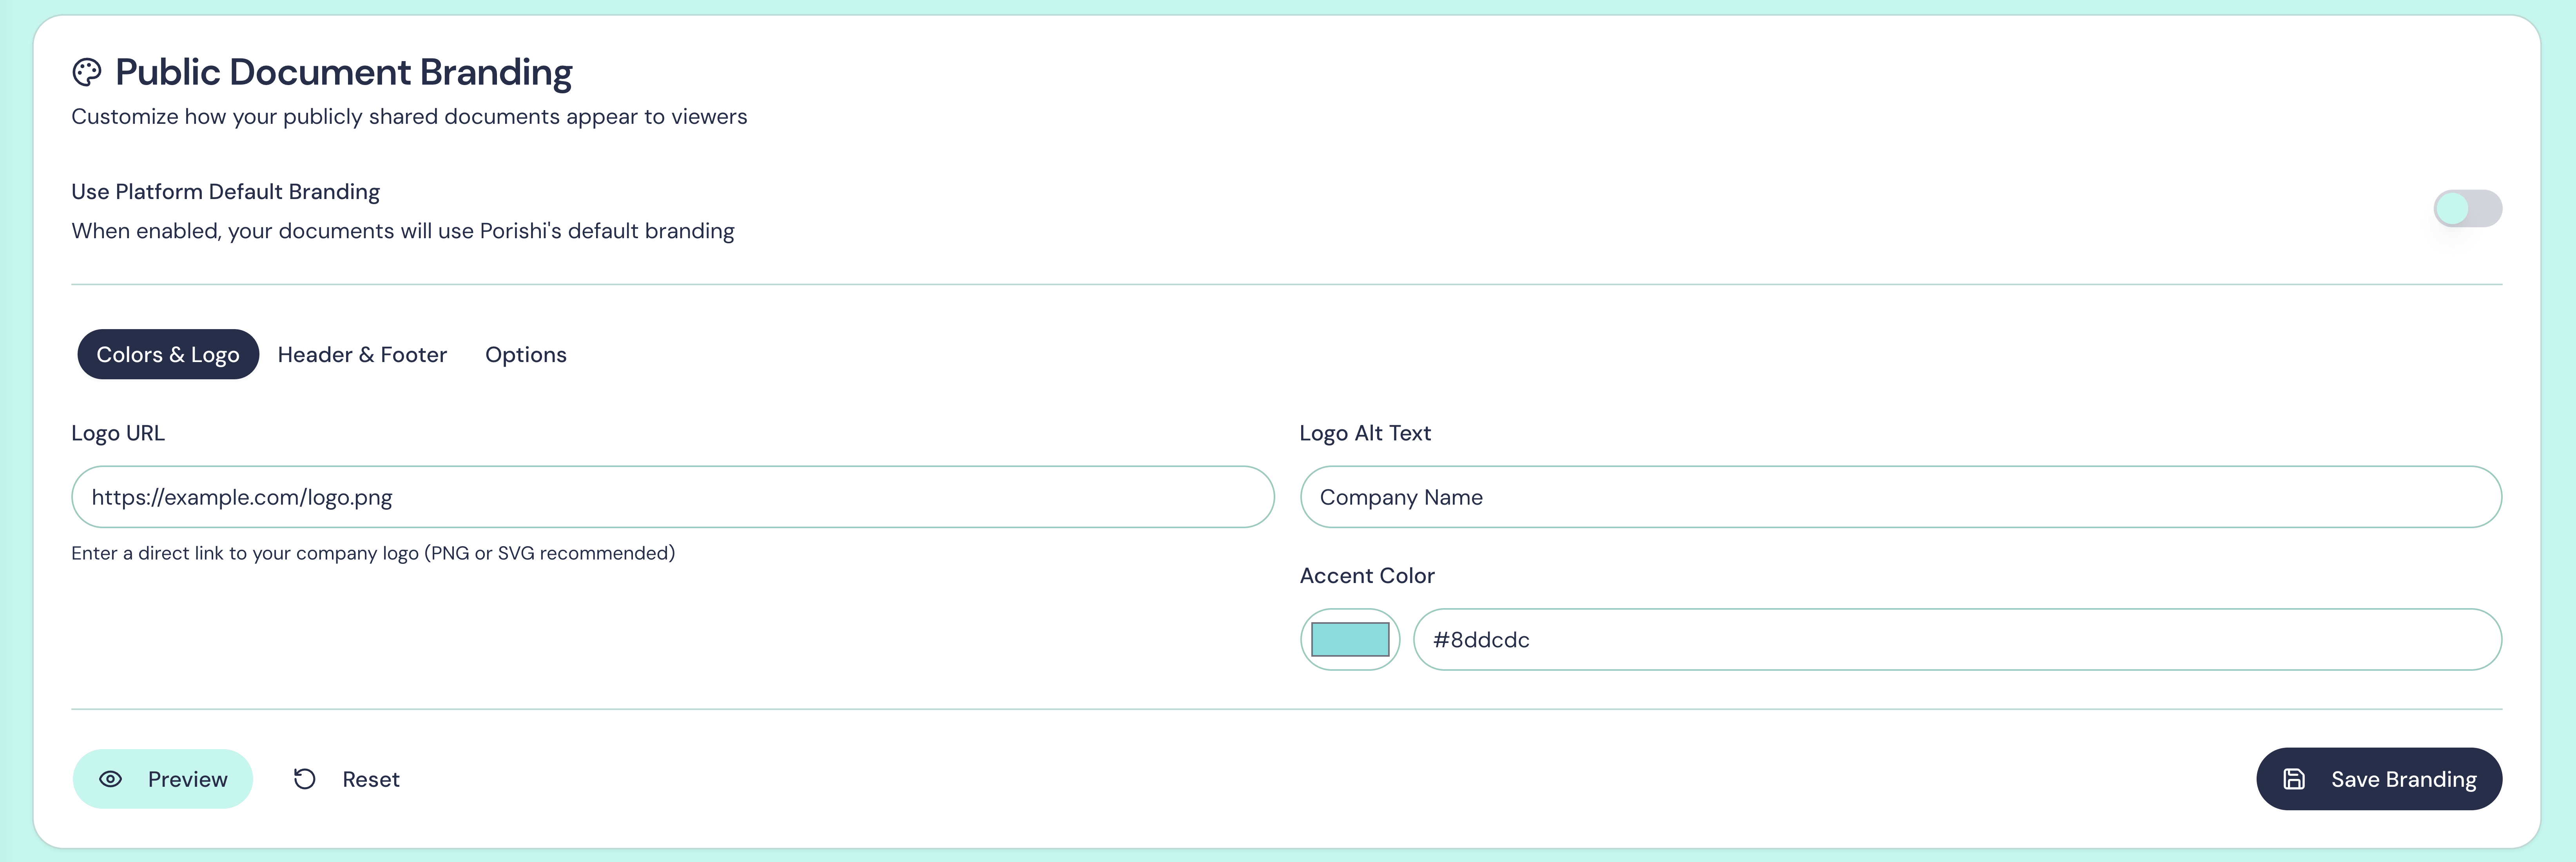The image size is (2576, 862).
Task: Click into the Logo Alt Text field
Action: pyautogui.click(x=1900, y=497)
